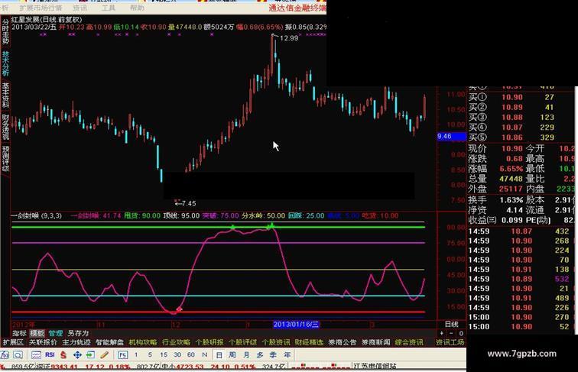Image resolution: width=578 pixels, height=372 pixels.
Task: Click the plus zoom button beside 日线
Action: click(442, 333)
